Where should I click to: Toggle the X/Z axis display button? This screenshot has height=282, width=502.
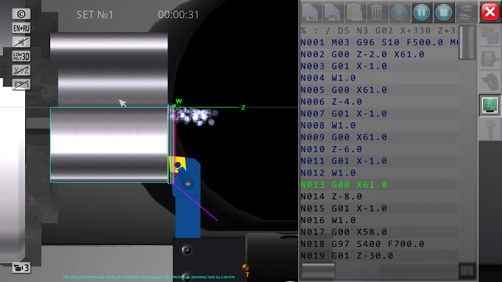[21, 70]
